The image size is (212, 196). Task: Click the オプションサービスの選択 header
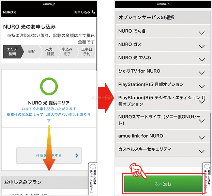tap(163, 17)
